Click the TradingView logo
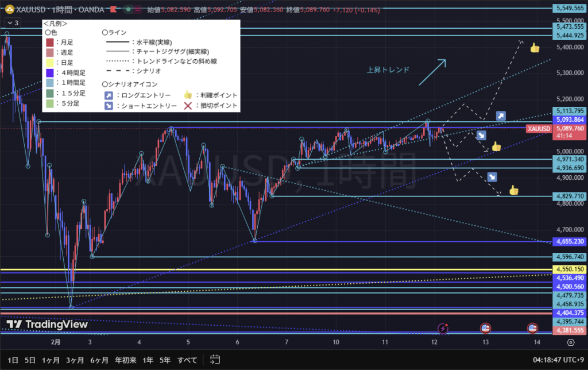This screenshot has height=370, width=588. point(47,325)
